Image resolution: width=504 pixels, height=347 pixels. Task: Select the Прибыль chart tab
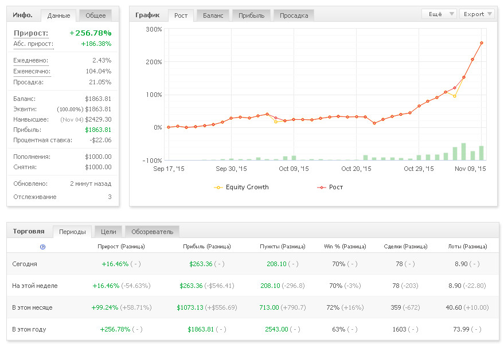(251, 15)
